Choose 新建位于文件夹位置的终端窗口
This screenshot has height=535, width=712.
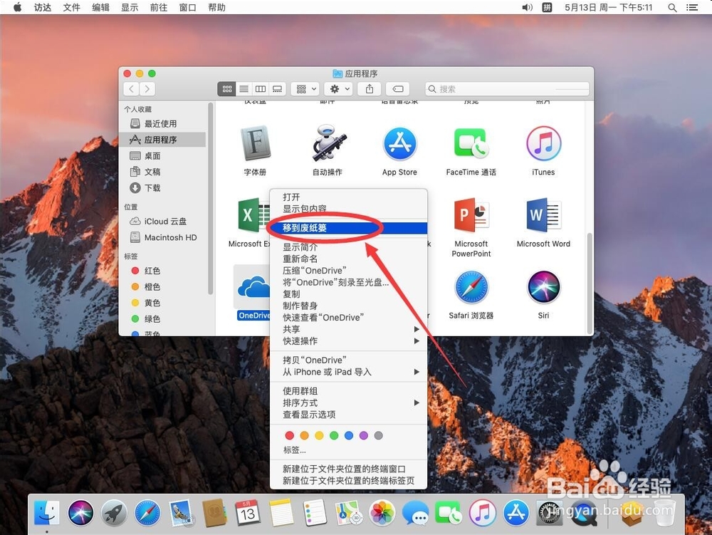click(x=348, y=469)
